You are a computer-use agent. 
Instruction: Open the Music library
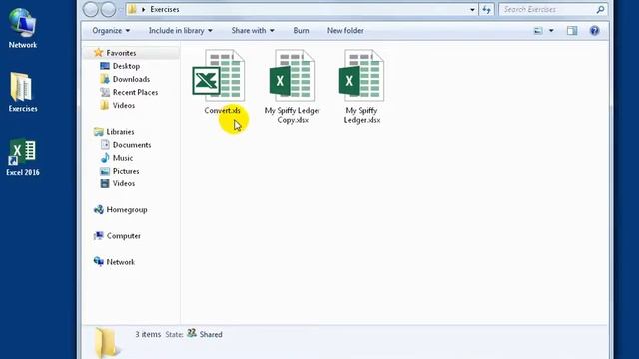[x=123, y=158]
